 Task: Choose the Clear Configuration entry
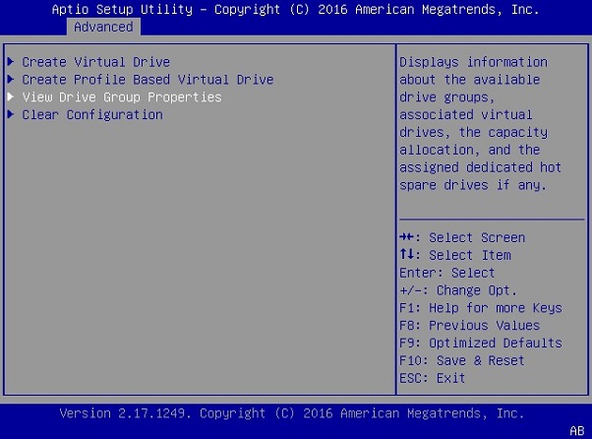pos(92,115)
